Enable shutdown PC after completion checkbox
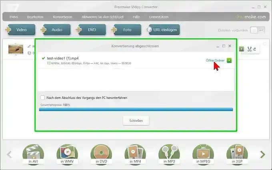Image resolution: width=272 pixels, height=170 pixels. (42, 98)
